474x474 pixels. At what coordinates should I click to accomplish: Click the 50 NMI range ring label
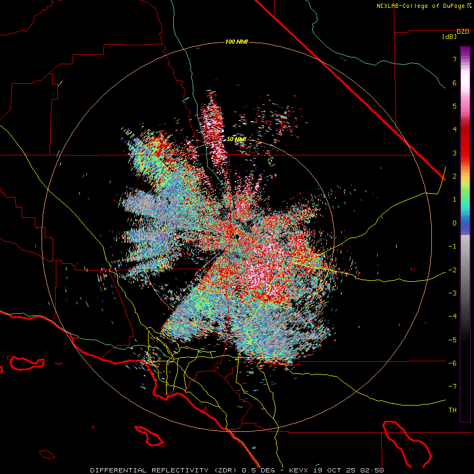236,139
